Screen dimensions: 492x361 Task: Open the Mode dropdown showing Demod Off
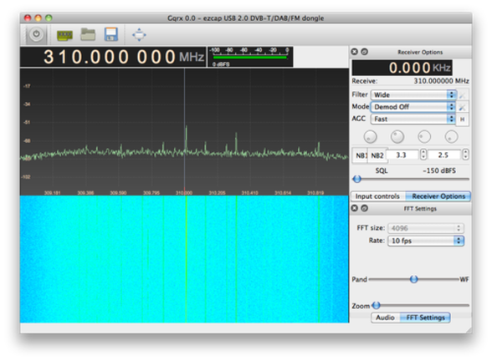(x=413, y=107)
